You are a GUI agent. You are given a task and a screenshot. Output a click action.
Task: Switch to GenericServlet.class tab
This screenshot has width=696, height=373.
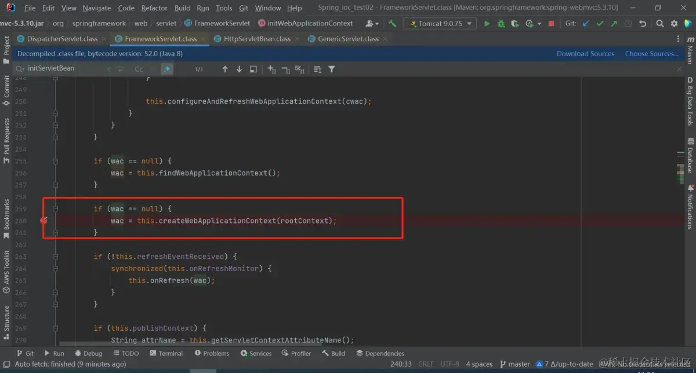coord(349,39)
